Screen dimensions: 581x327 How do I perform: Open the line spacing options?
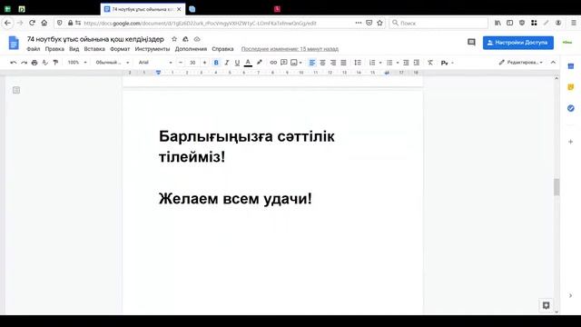coord(358,63)
